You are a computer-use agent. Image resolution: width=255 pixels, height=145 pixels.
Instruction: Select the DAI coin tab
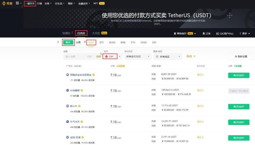click(x=154, y=42)
